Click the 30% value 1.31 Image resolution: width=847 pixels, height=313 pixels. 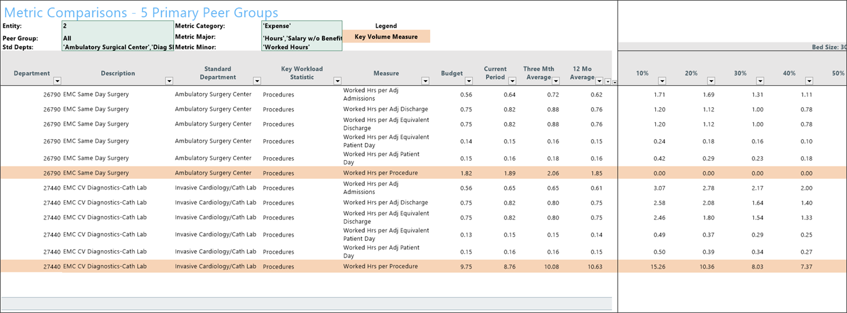757,94
